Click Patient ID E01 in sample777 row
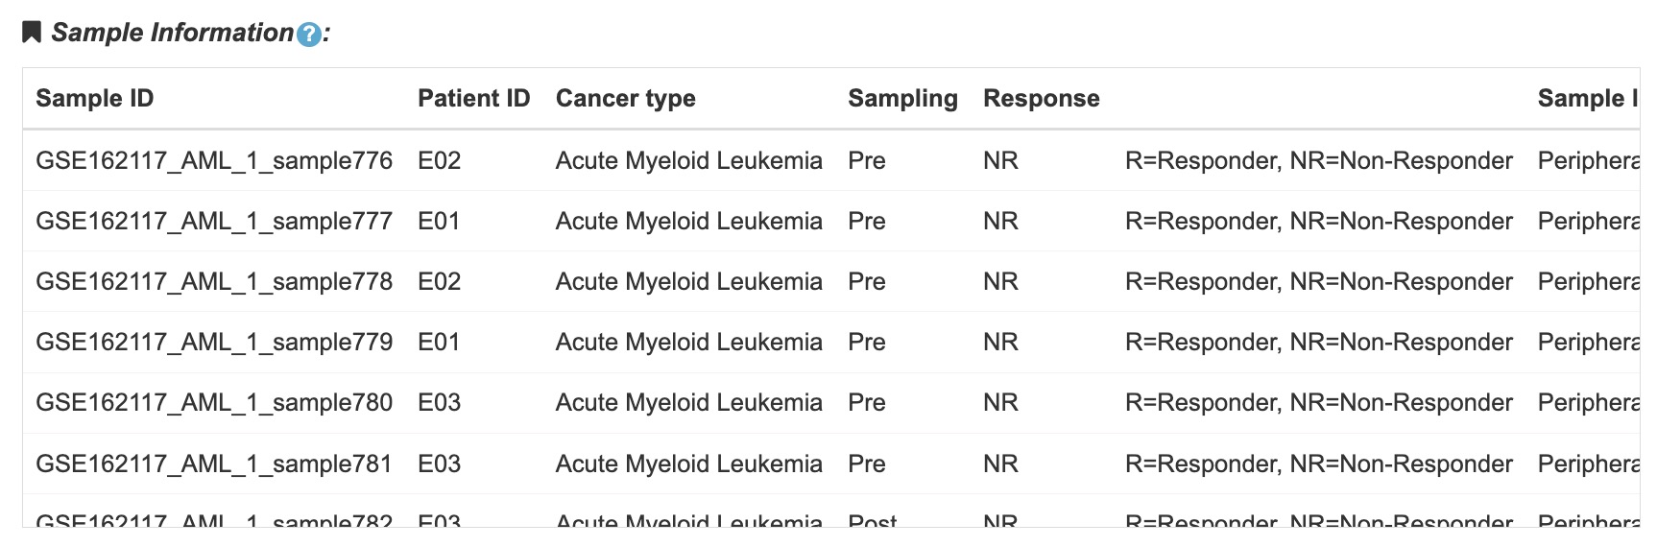Screen dimensions: 1657x547 pos(439,221)
